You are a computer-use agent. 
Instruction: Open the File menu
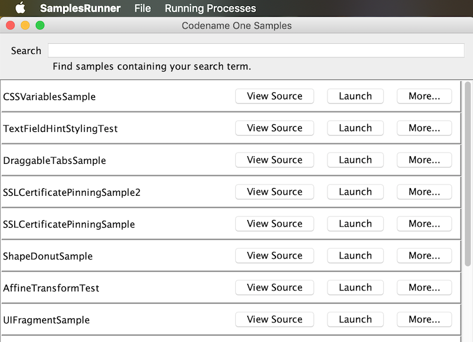click(142, 8)
